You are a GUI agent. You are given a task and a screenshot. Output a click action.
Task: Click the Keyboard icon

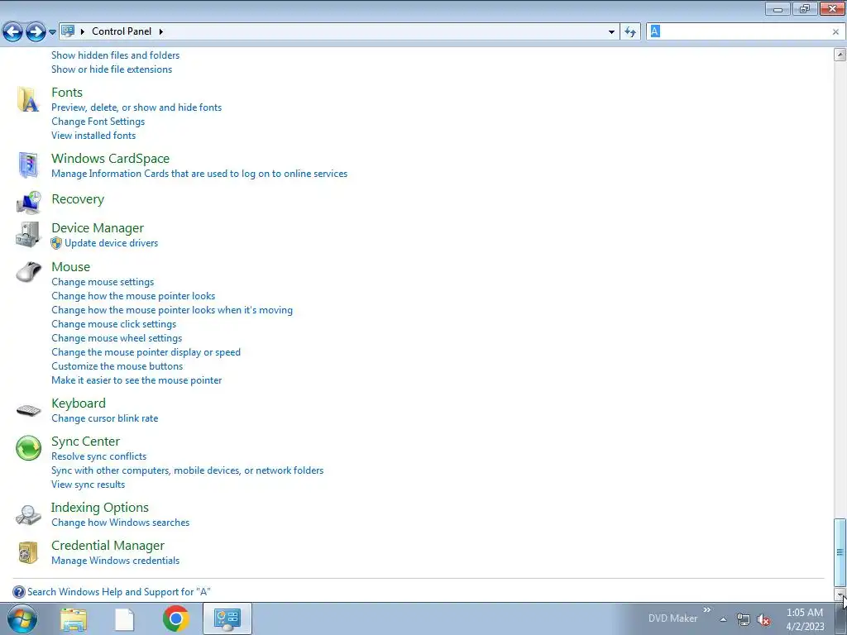click(x=29, y=410)
